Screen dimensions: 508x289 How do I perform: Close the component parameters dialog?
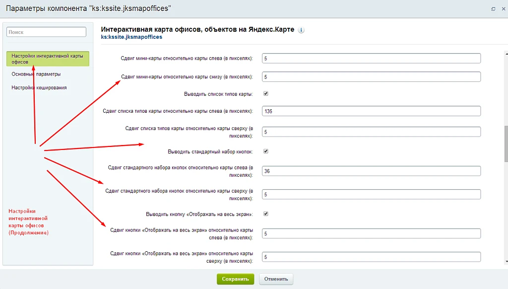click(x=504, y=9)
